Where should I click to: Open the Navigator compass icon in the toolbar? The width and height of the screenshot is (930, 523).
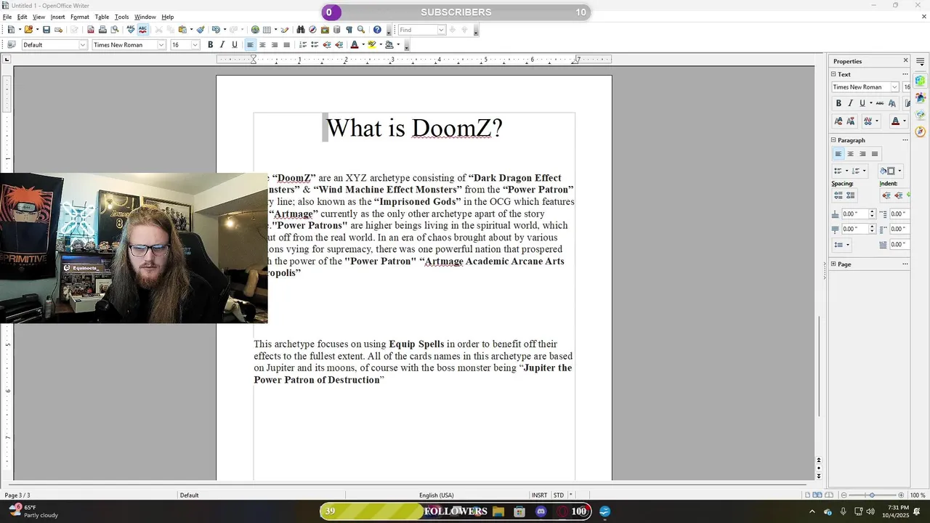pyautogui.click(x=312, y=30)
